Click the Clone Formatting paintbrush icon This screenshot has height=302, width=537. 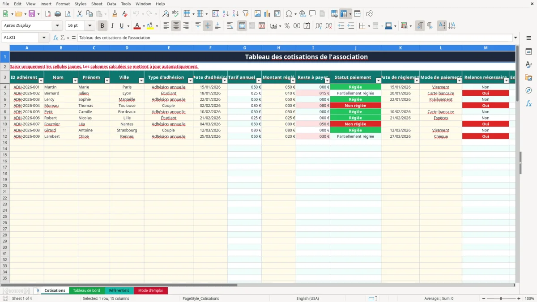[115, 14]
